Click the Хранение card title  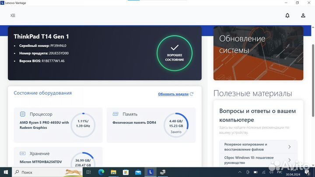click(x=39, y=153)
